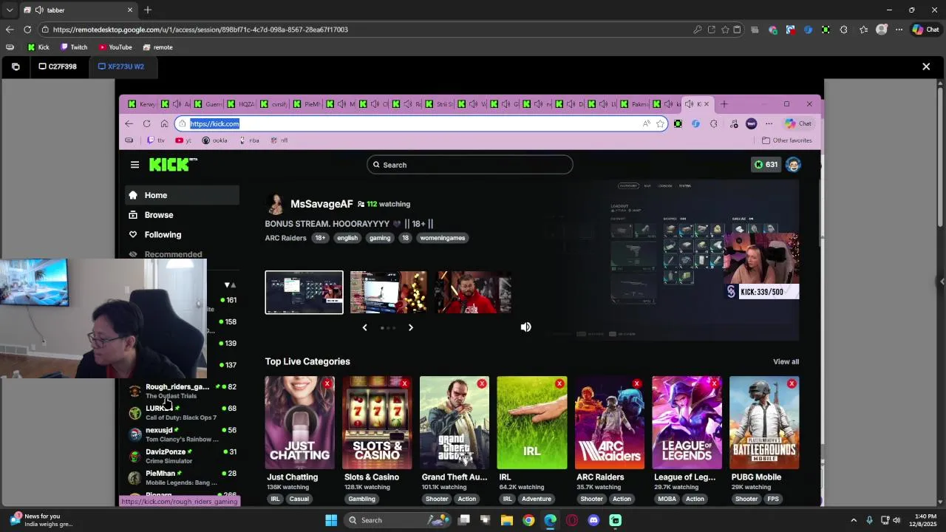Select the red hoodie streamer thumbnail
Image resolution: width=946 pixels, height=532 pixels.
(474, 293)
